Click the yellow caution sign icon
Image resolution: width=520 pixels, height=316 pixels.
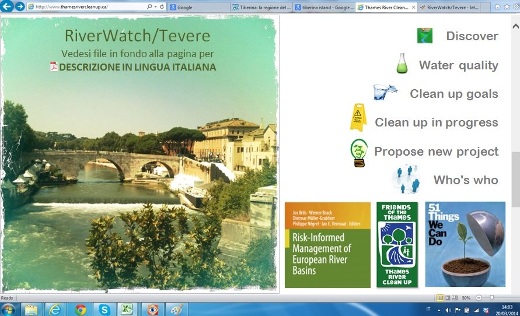(x=358, y=118)
